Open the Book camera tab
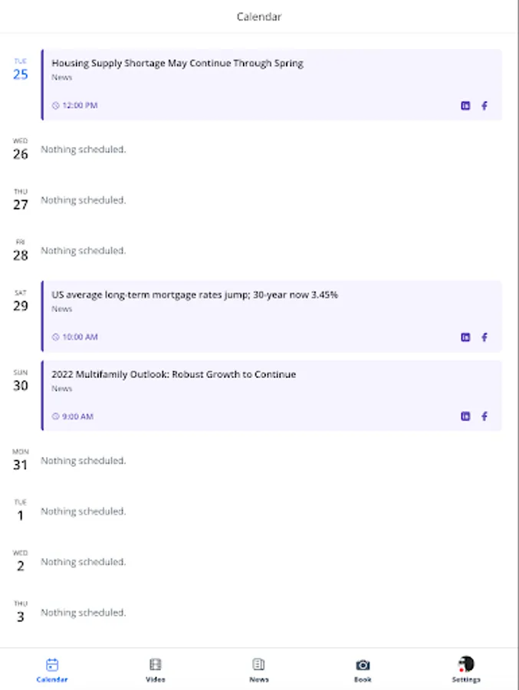 [x=362, y=667]
